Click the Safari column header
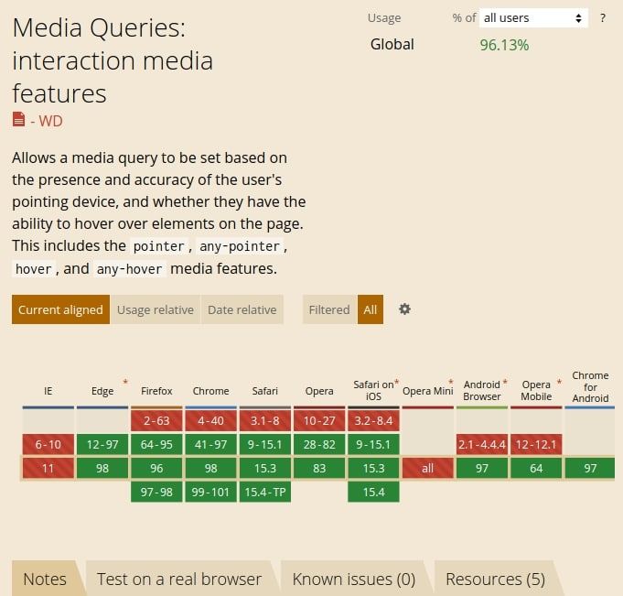 pyautogui.click(x=265, y=391)
